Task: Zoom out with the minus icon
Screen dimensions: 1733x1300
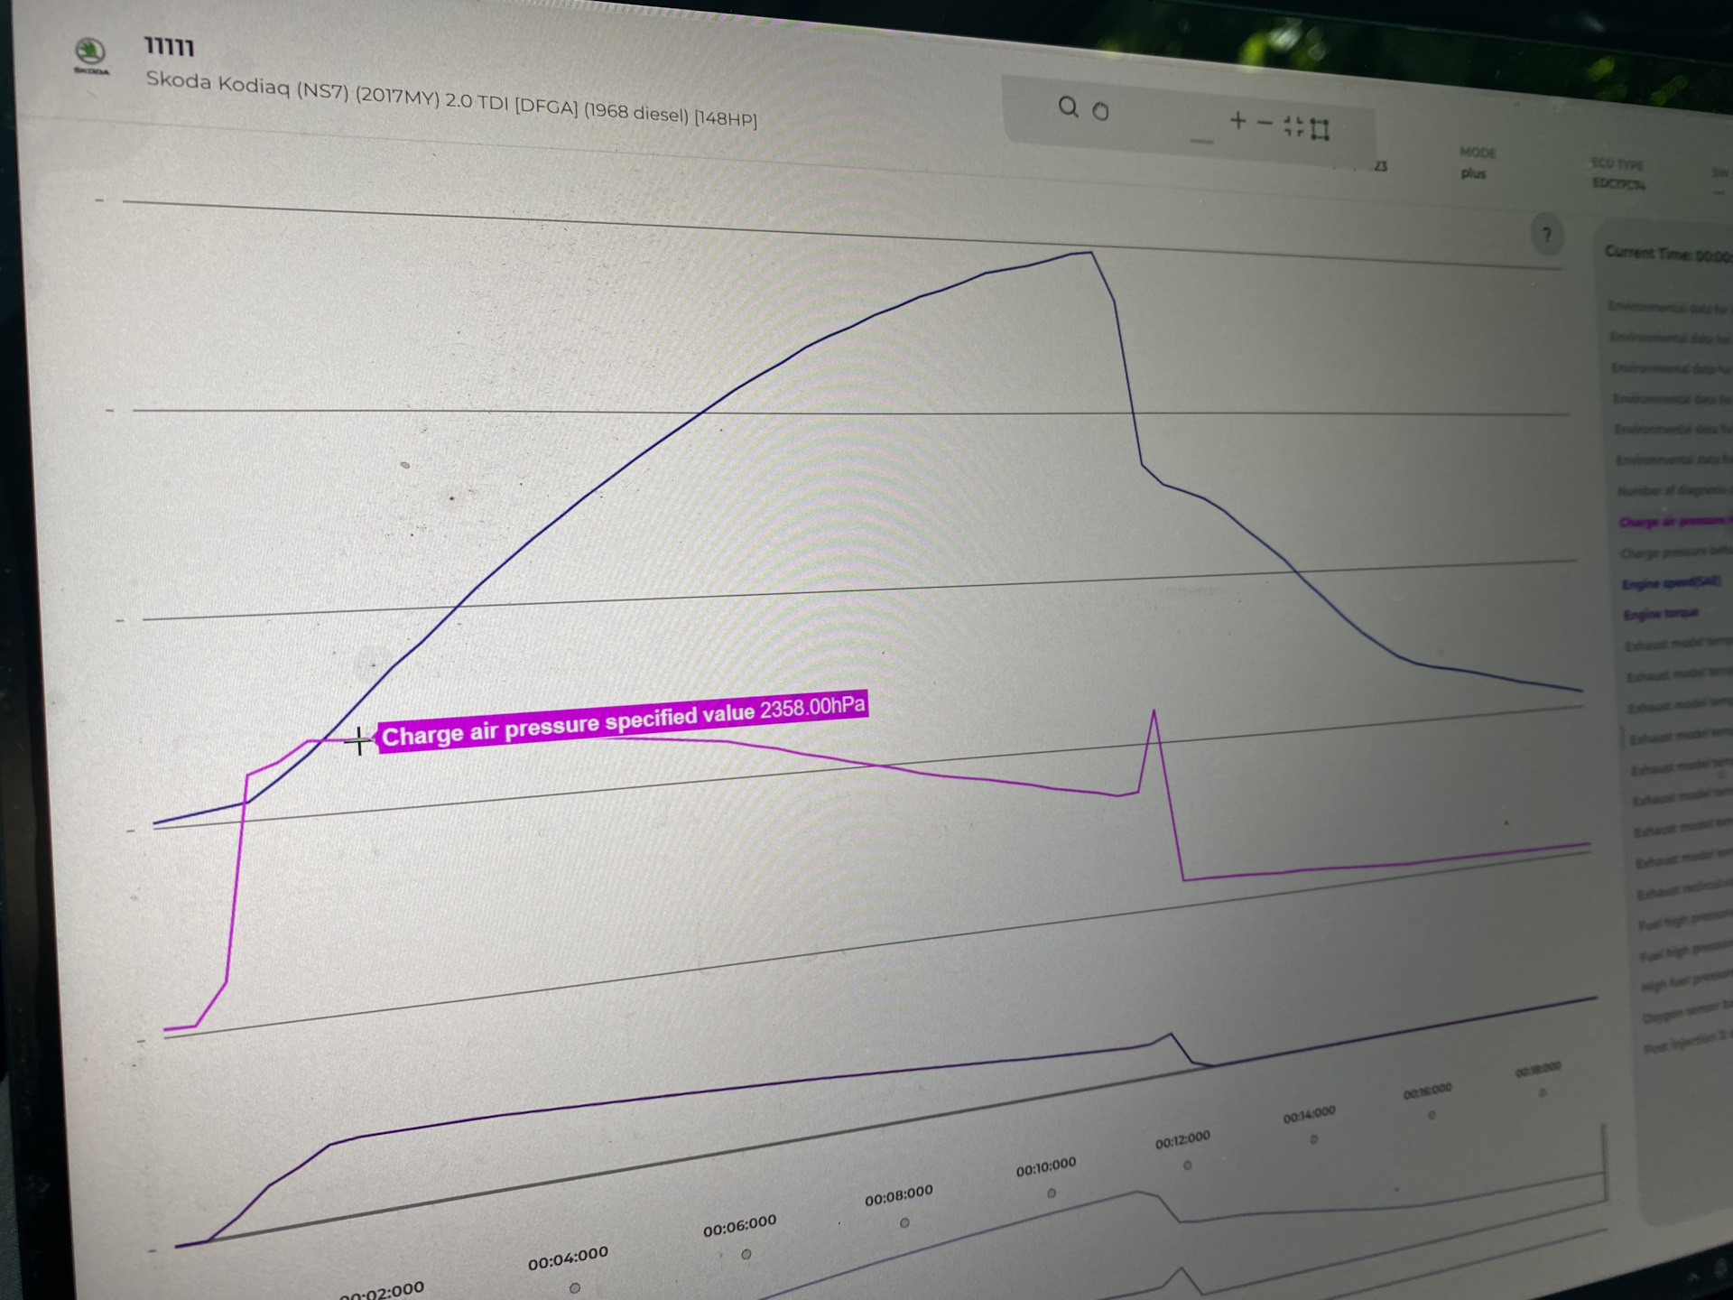Action: point(1265,123)
